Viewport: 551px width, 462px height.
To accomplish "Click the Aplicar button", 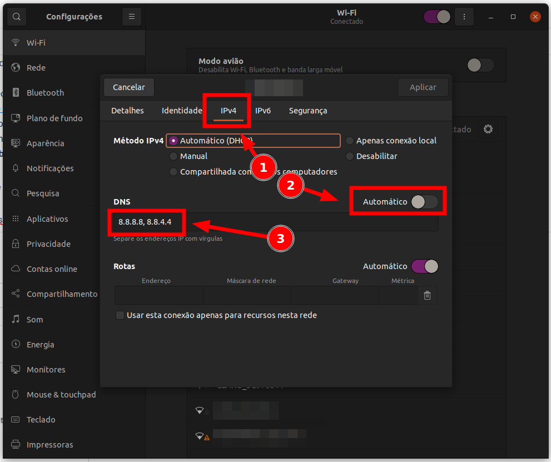I will coord(423,87).
